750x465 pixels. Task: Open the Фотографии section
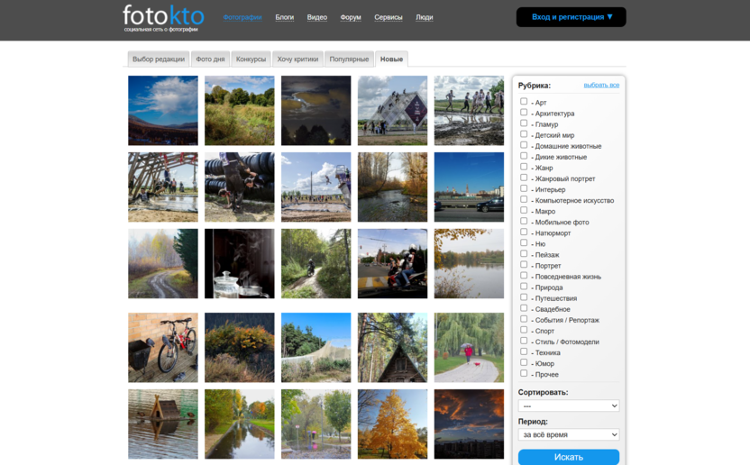[242, 17]
